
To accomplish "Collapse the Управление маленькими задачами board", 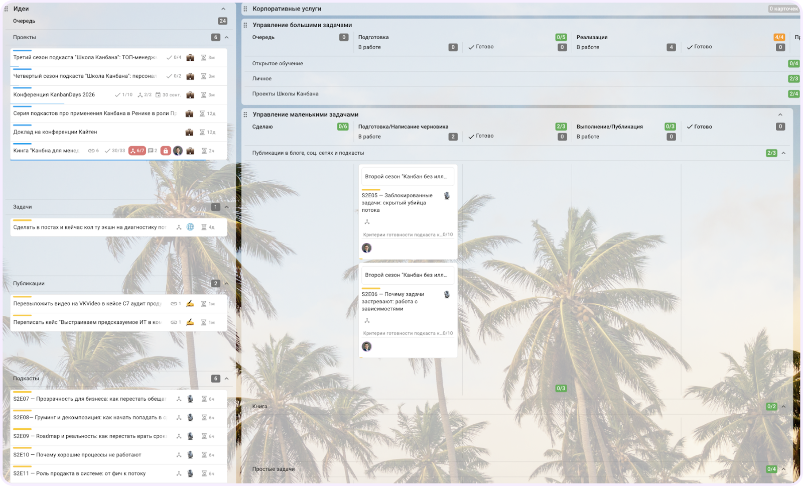I will 780,114.
